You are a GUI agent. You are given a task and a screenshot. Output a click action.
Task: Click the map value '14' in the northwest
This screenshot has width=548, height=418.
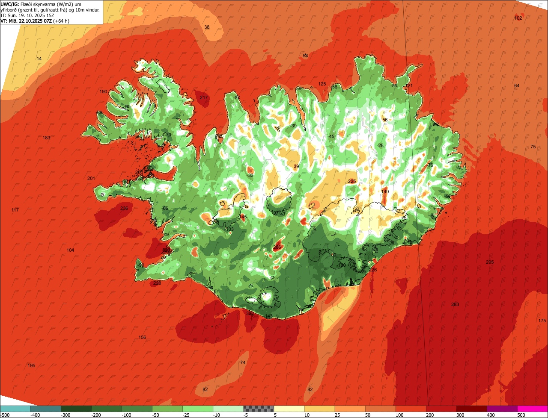[x=39, y=59]
